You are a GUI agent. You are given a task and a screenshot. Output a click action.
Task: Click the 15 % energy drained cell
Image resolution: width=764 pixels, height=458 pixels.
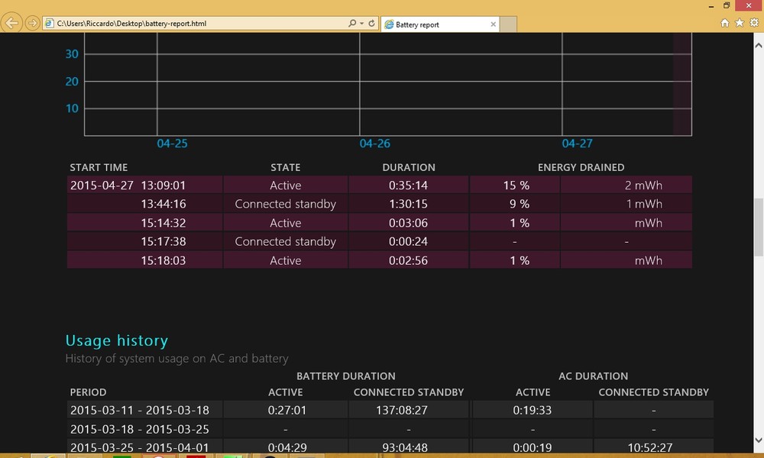click(514, 185)
